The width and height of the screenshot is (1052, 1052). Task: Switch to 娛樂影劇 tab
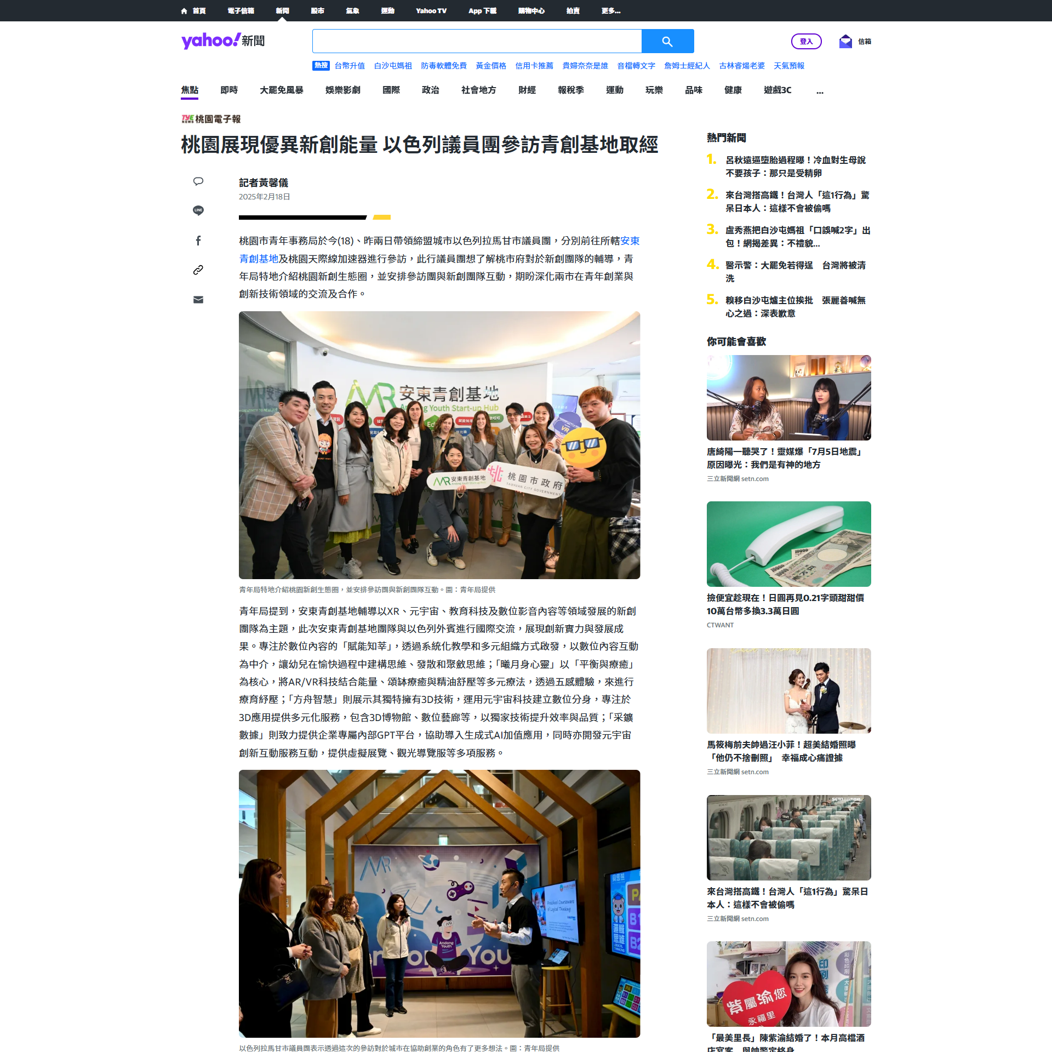point(343,90)
